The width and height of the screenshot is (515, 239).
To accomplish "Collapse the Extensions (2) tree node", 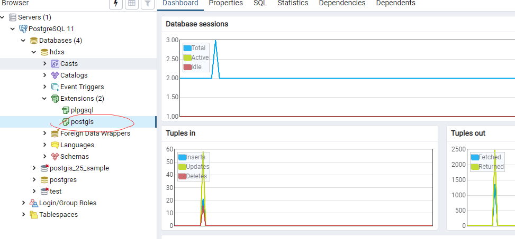I will 45,99.
